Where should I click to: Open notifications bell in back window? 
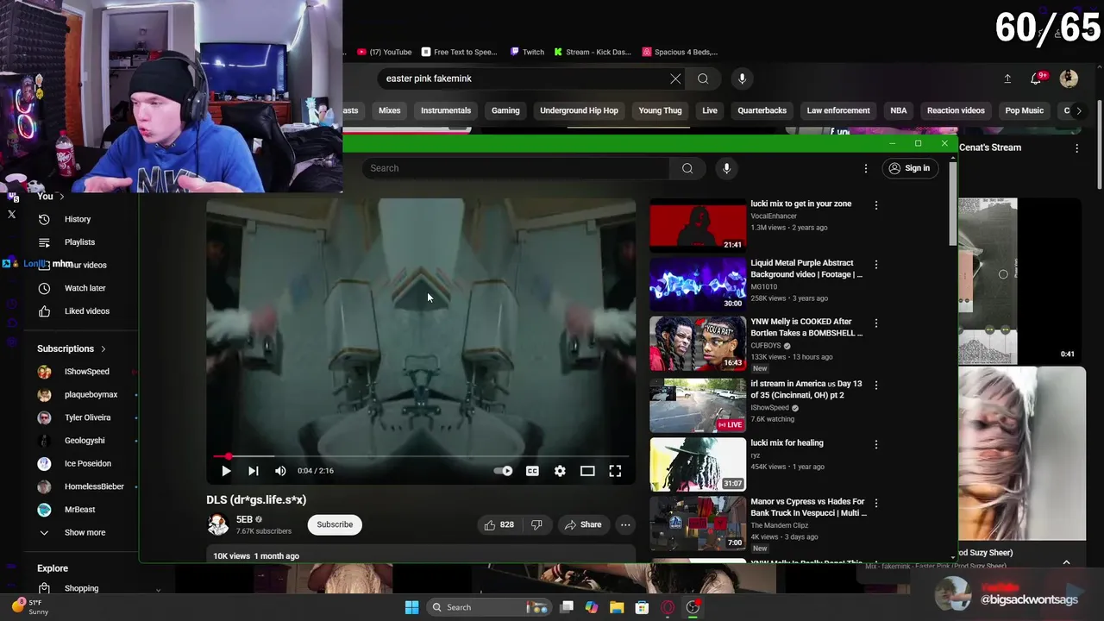pyautogui.click(x=1037, y=78)
